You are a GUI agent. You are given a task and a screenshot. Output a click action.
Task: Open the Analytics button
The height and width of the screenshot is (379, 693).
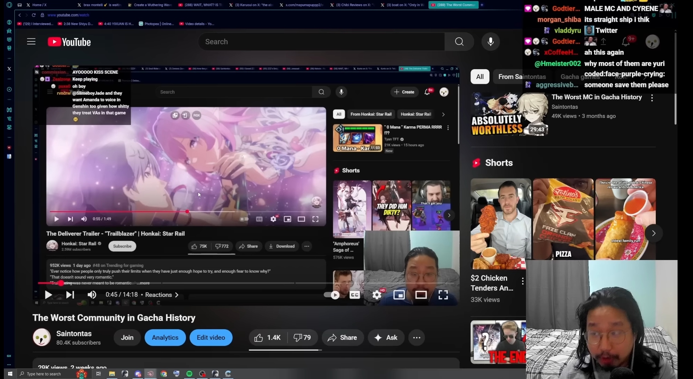[165, 338]
